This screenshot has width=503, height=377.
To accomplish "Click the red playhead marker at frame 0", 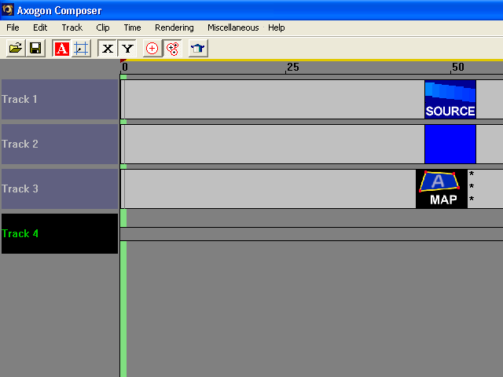I will (x=123, y=60).
